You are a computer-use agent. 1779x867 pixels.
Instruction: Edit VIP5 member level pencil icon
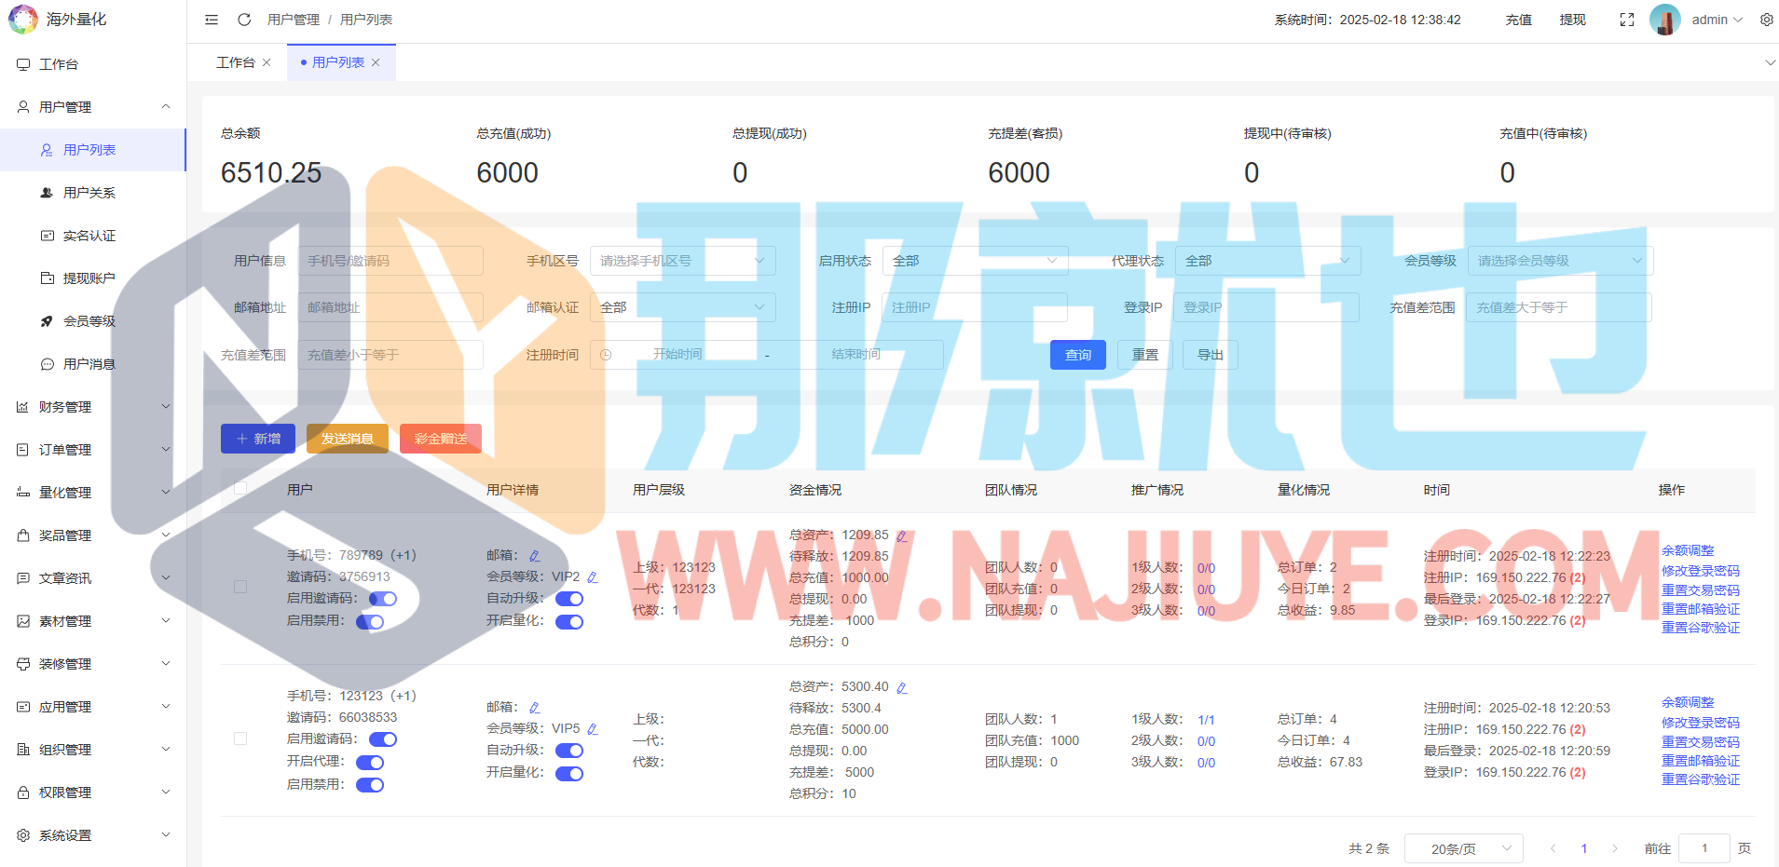pyautogui.click(x=593, y=729)
